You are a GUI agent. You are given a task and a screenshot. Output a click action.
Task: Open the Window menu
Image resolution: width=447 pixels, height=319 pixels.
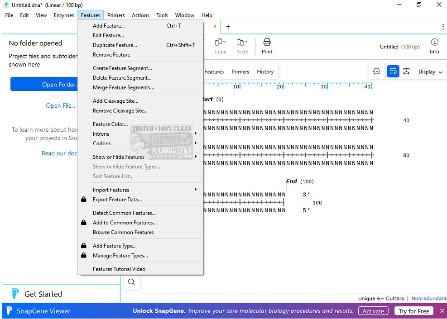click(185, 15)
